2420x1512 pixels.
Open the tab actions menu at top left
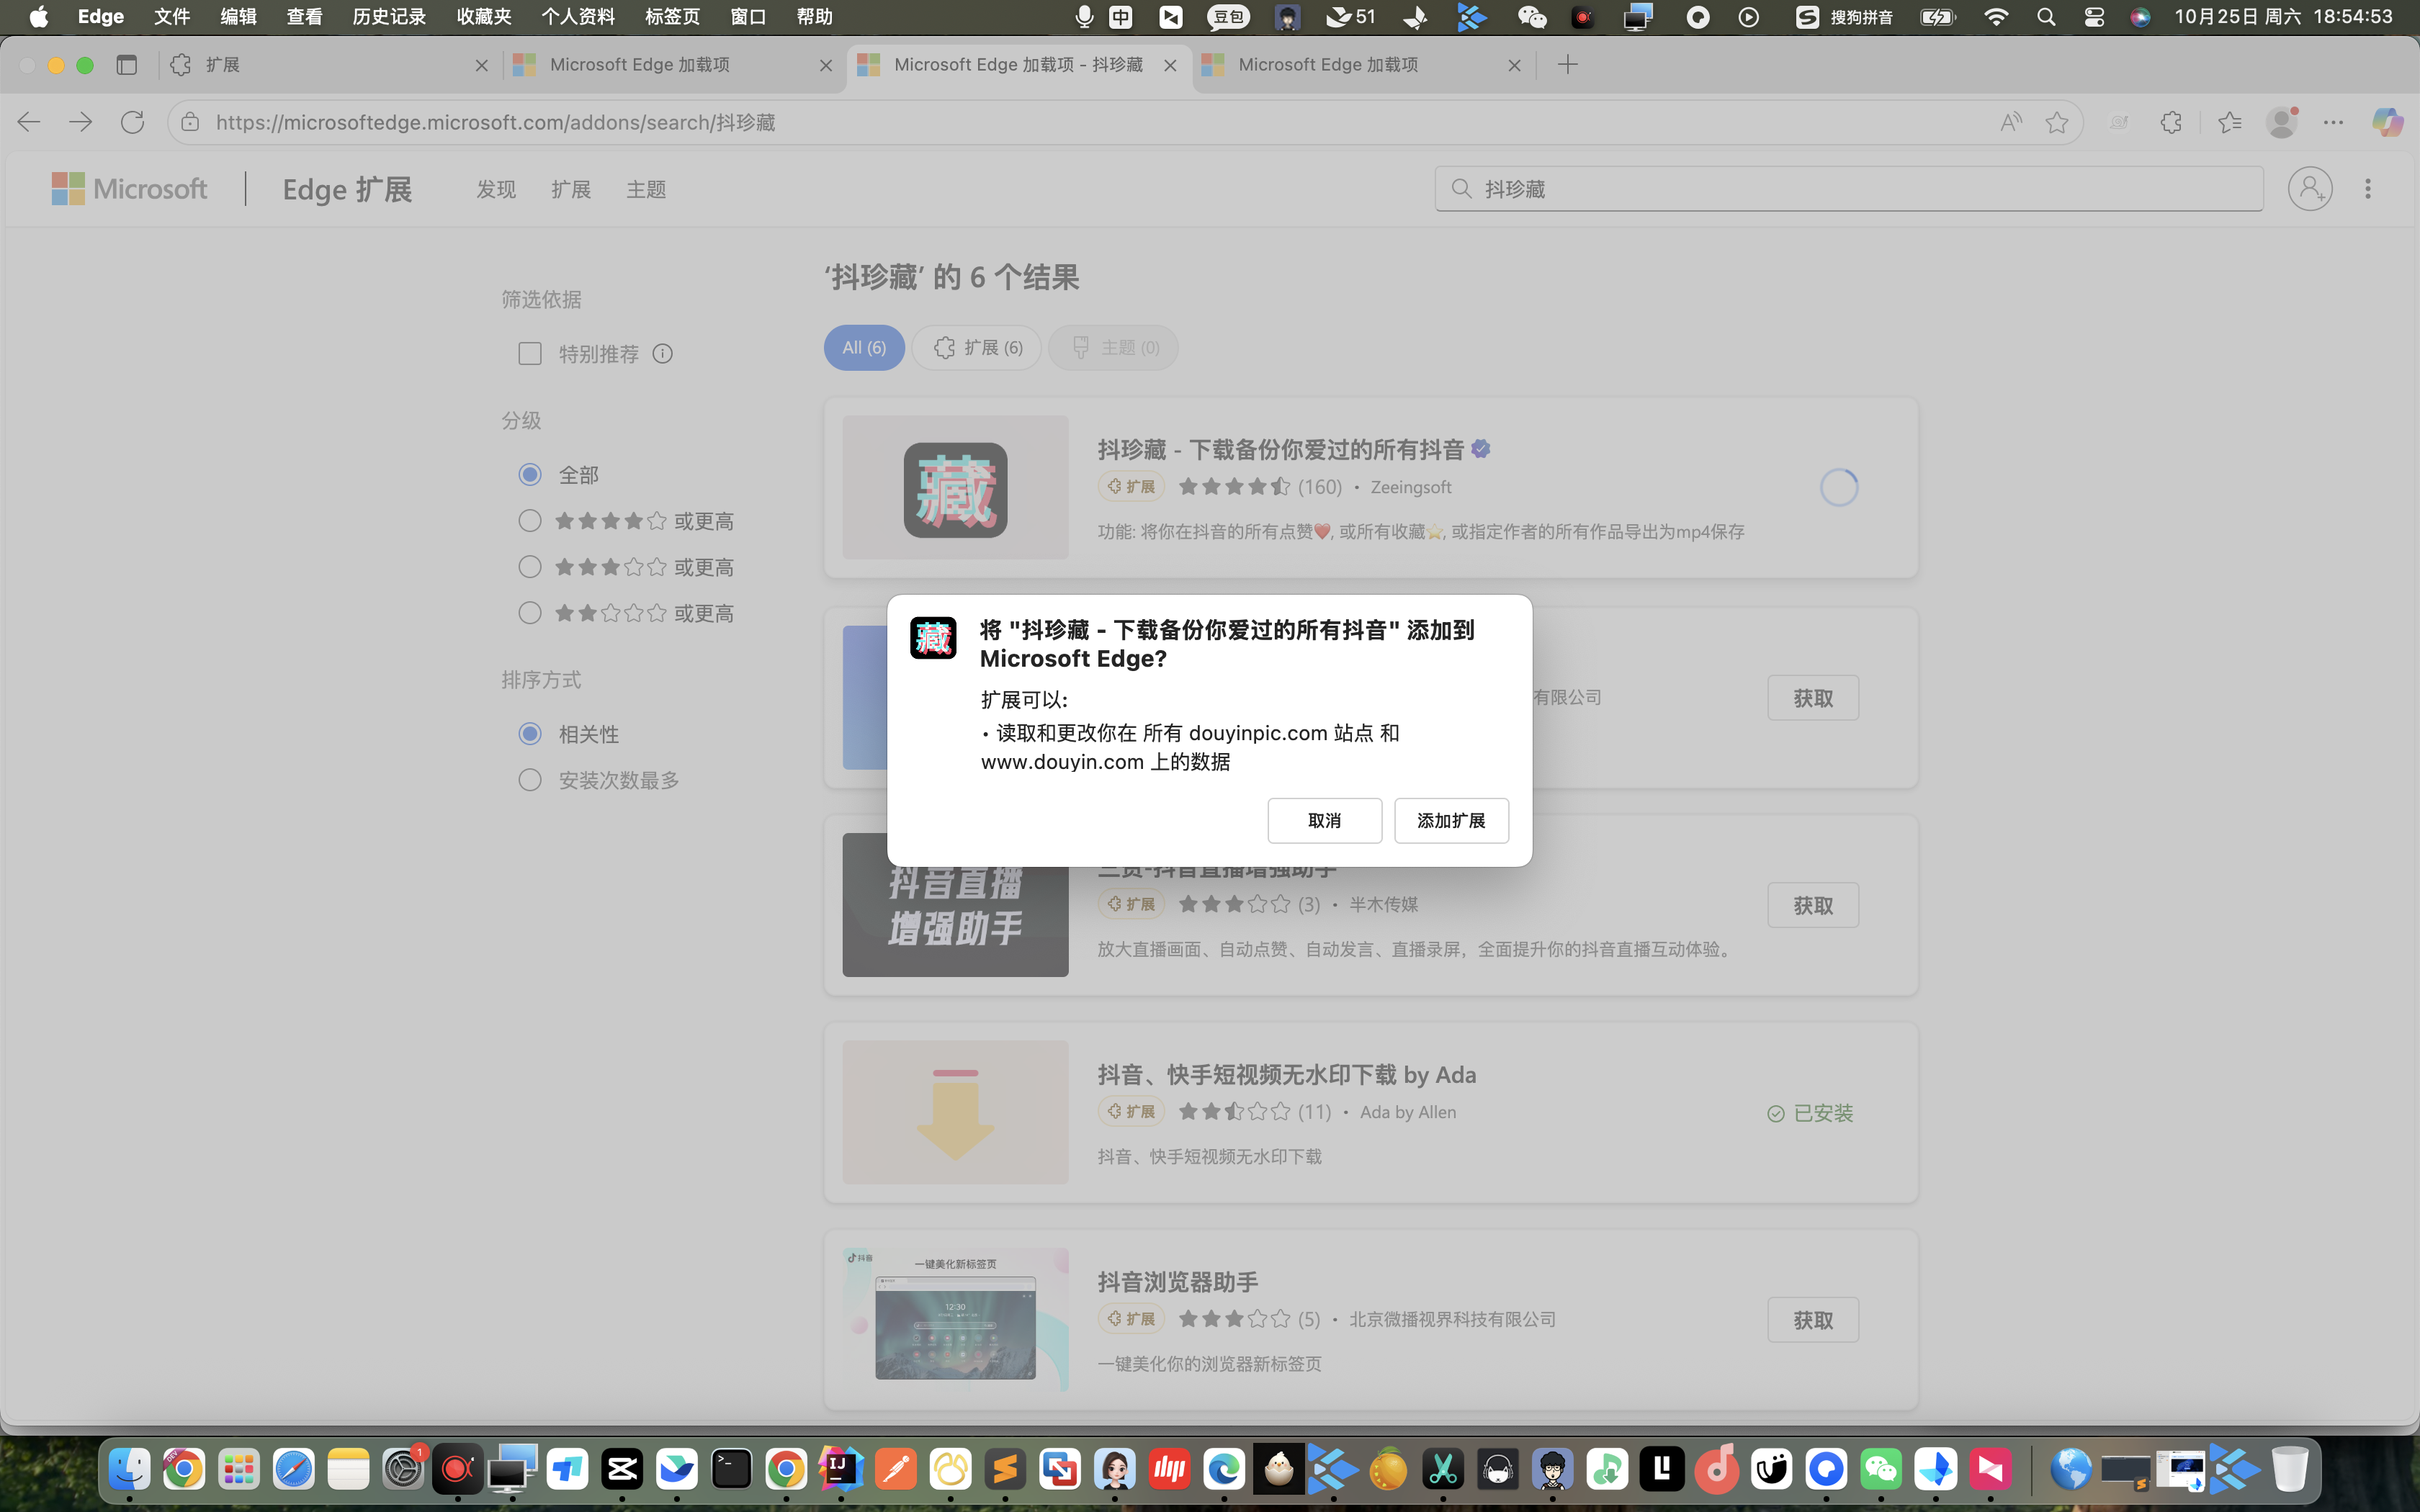(127, 64)
